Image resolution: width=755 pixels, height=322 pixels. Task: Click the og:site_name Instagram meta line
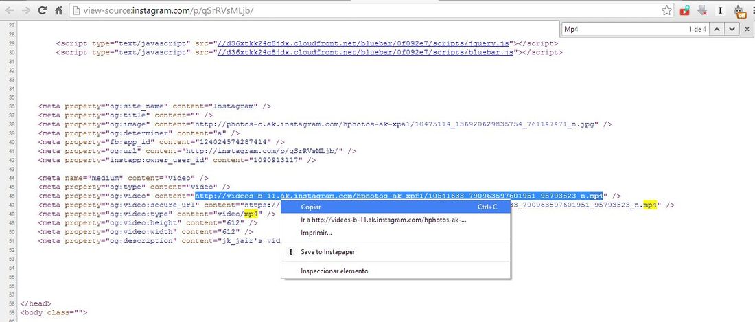pos(154,106)
